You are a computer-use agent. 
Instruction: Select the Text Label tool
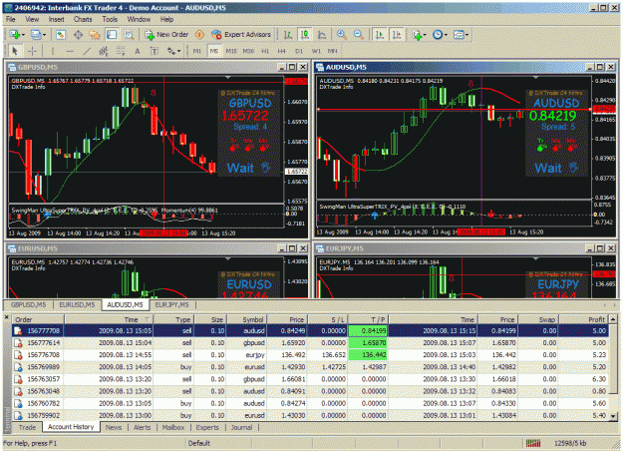click(155, 51)
